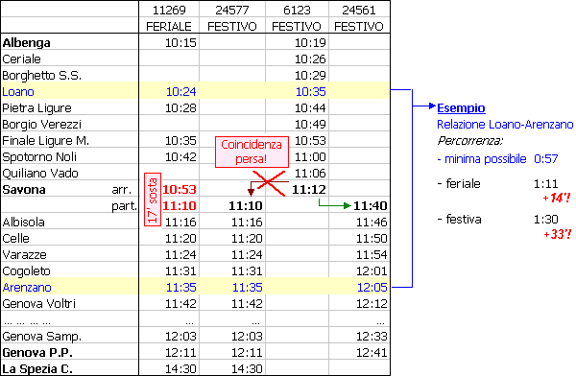Select train number 11269 column header
Image resolution: width=576 pixels, height=376 pixels.
(169, 10)
